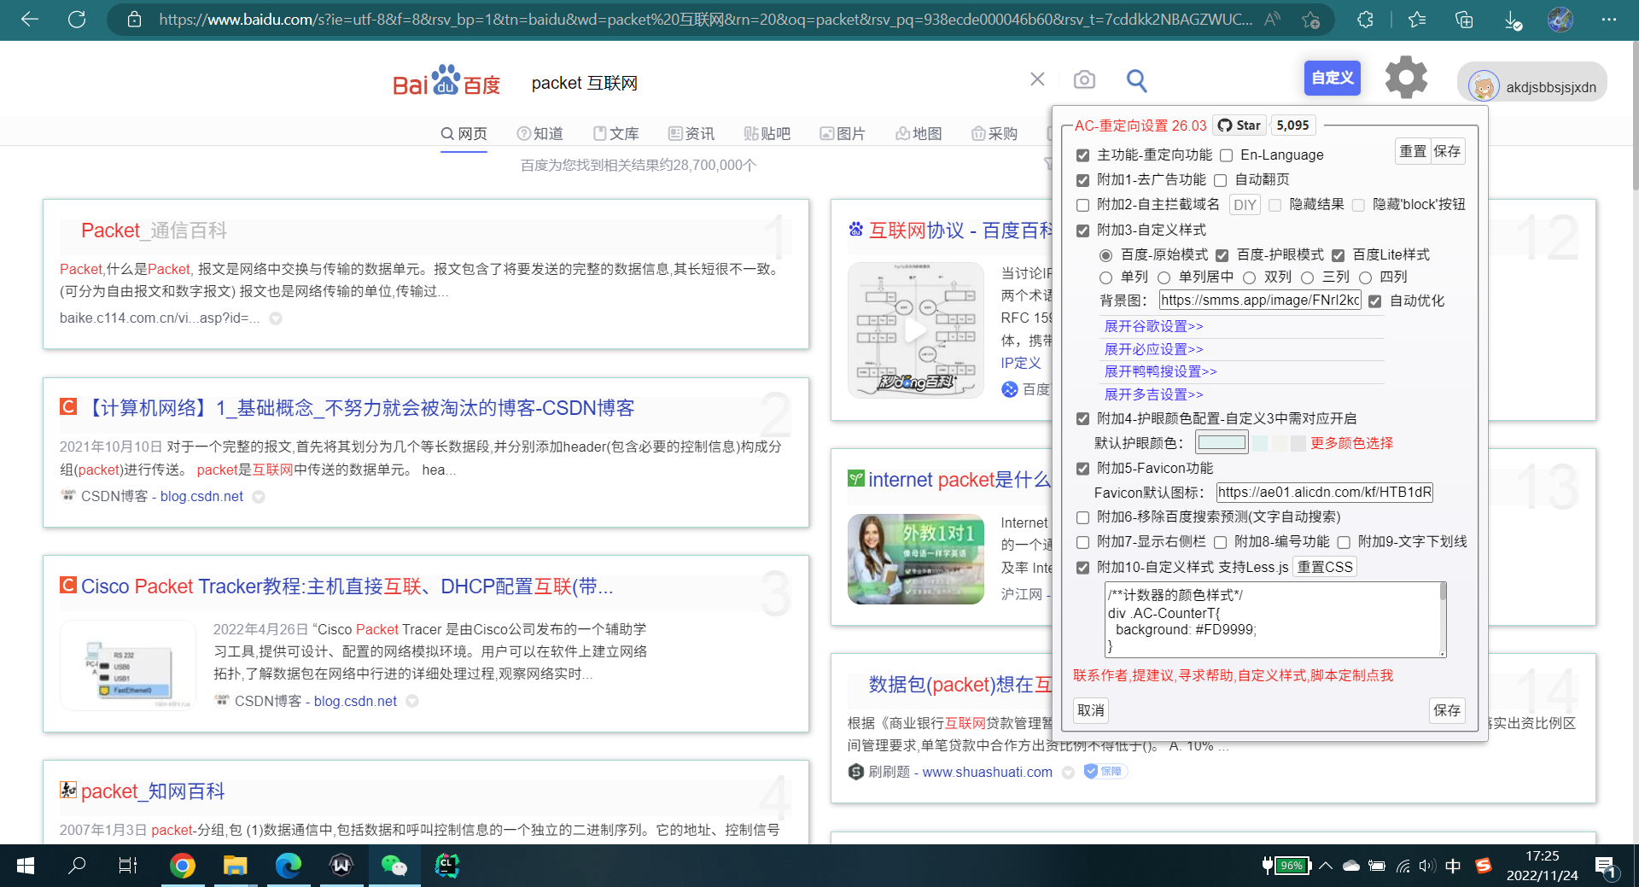Switch to 地图 tab
This screenshot has height=887, width=1639.
[x=919, y=133]
